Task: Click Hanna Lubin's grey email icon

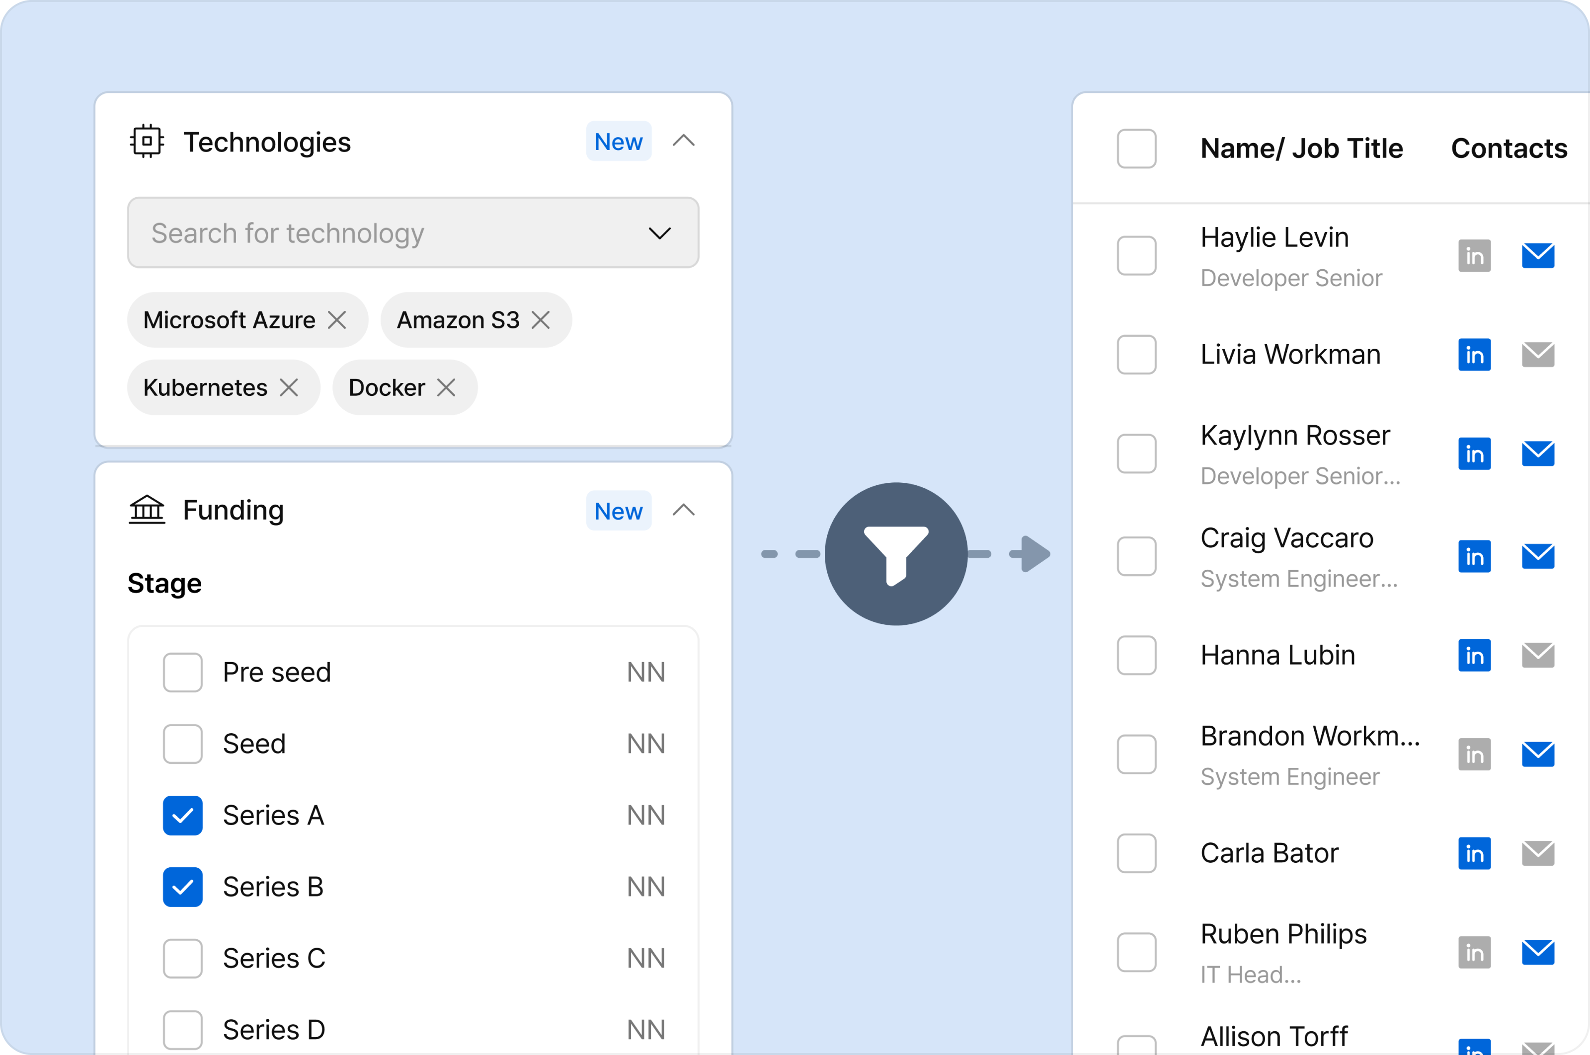Action: pos(1538,655)
